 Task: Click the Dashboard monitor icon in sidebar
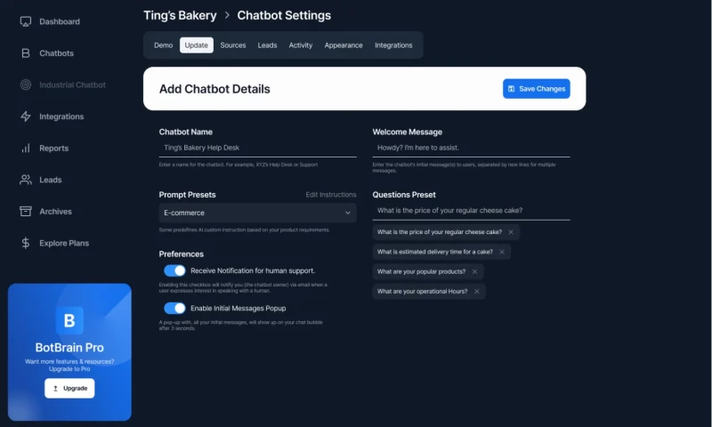[26, 21]
